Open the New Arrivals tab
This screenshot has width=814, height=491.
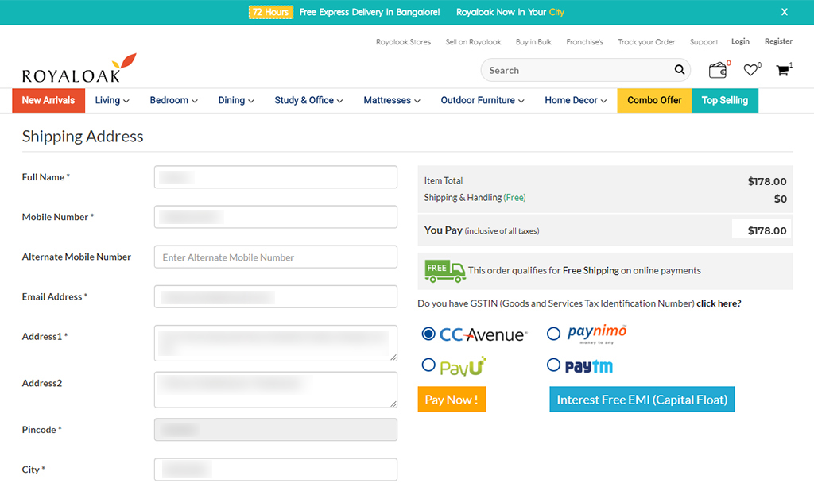(48, 100)
